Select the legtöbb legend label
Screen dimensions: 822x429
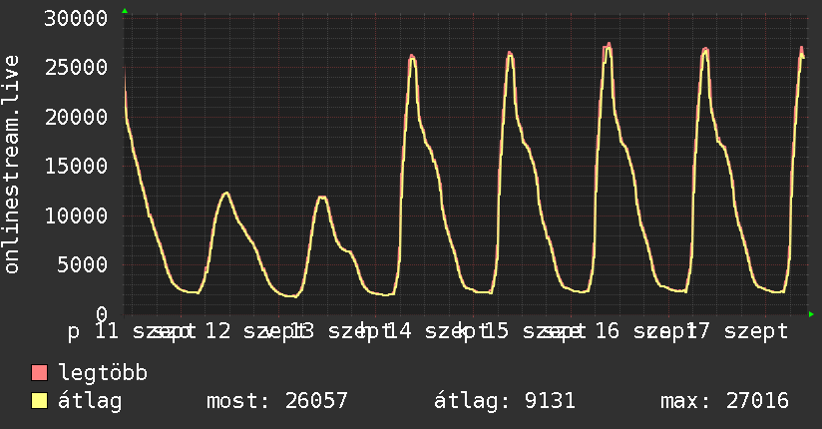[x=103, y=373]
